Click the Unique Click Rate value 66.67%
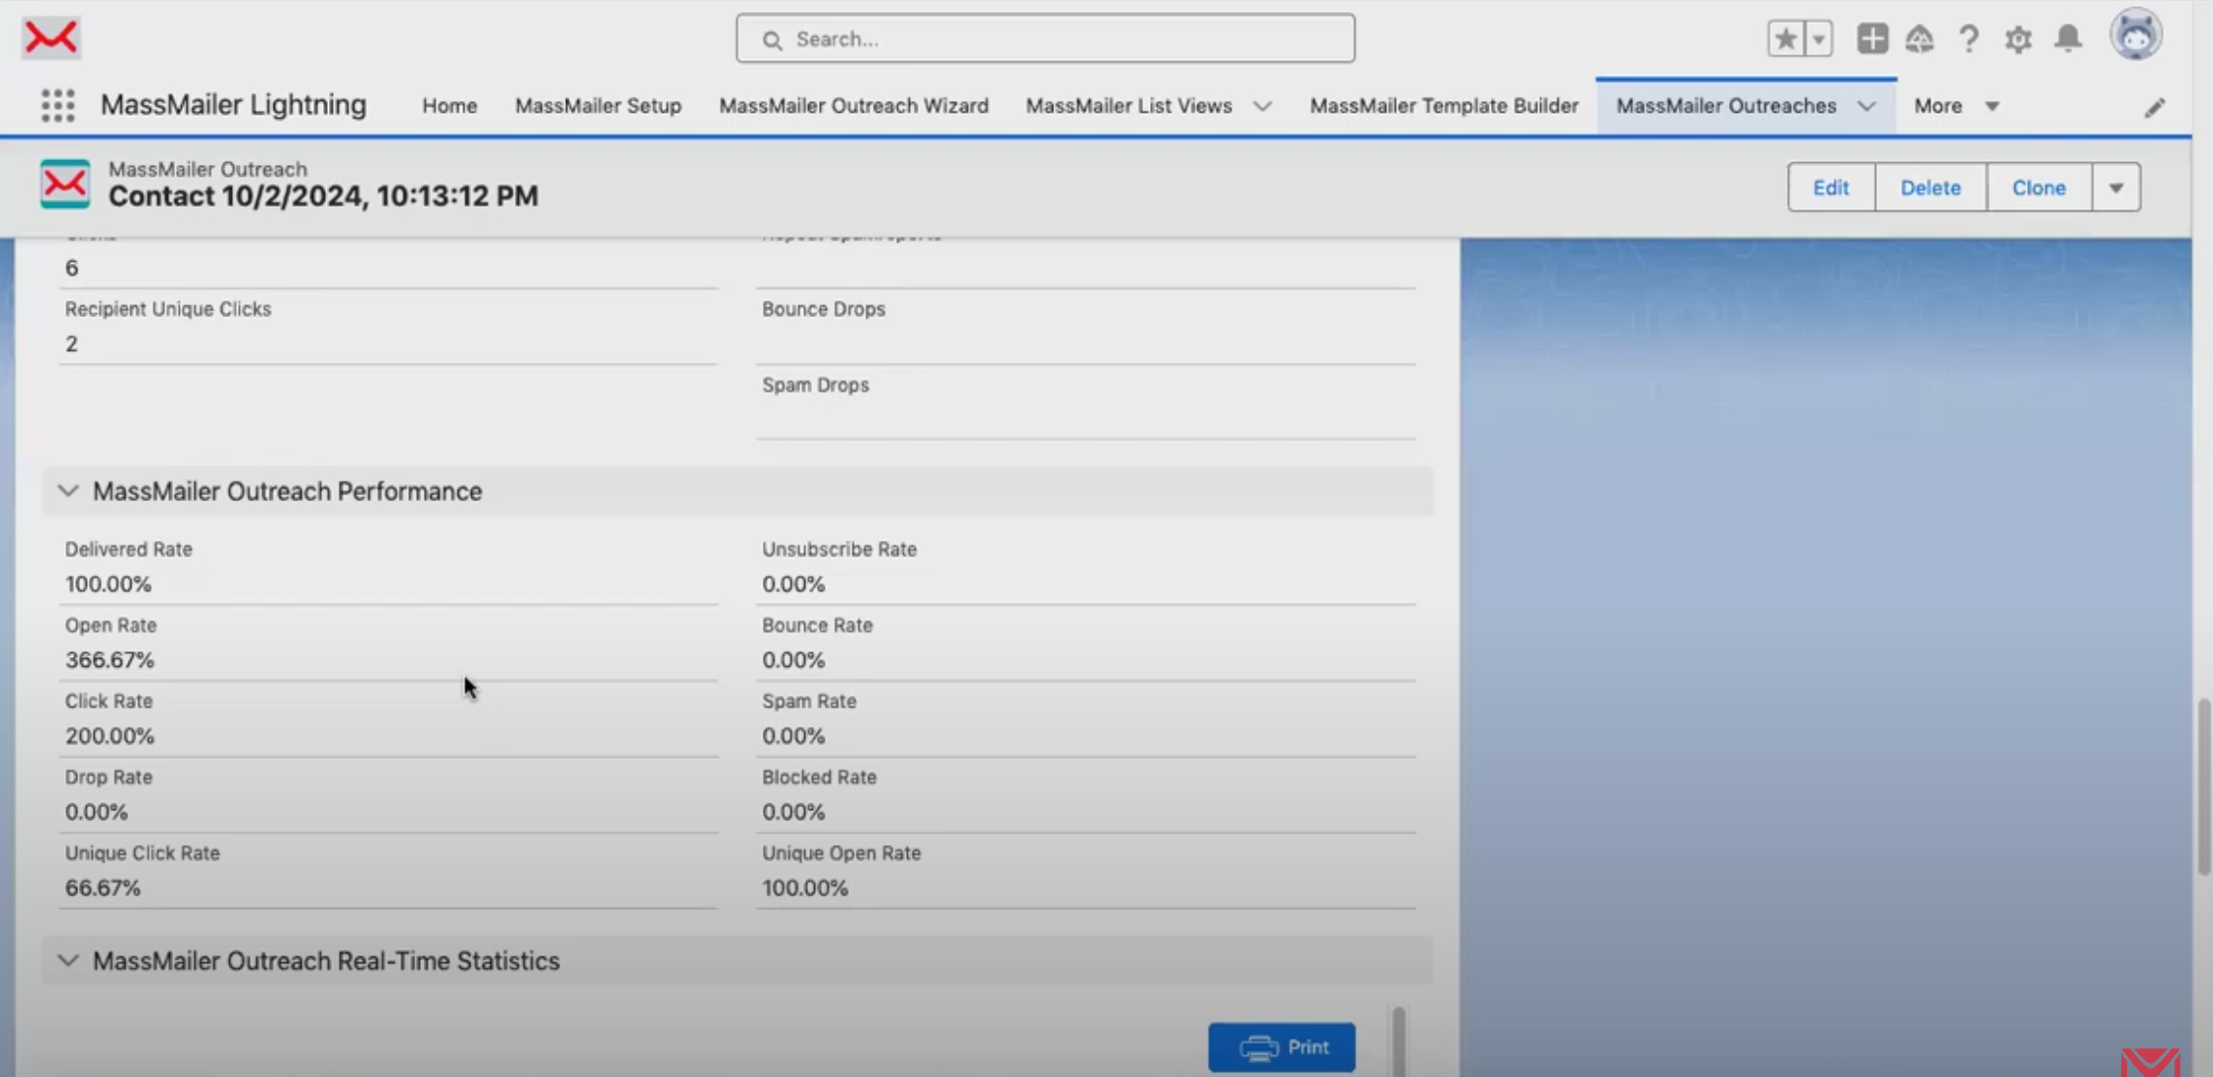Viewport: 2213px width, 1077px height. (x=103, y=887)
